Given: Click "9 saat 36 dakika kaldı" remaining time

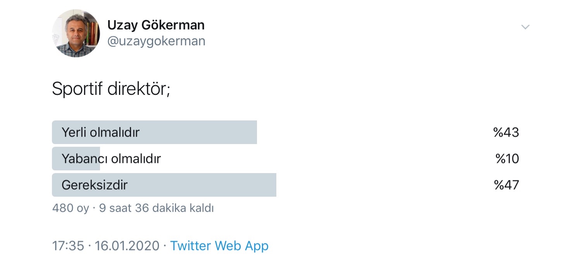Looking at the screenshot, I should tap(157, 208).
